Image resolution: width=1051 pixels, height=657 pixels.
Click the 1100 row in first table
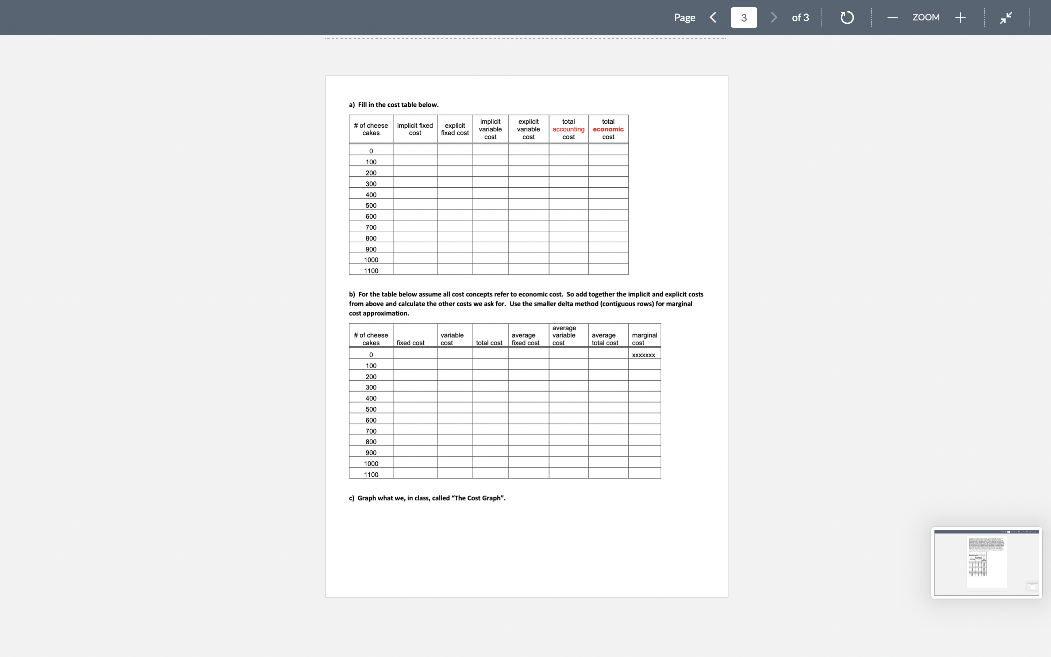point(371,271)
